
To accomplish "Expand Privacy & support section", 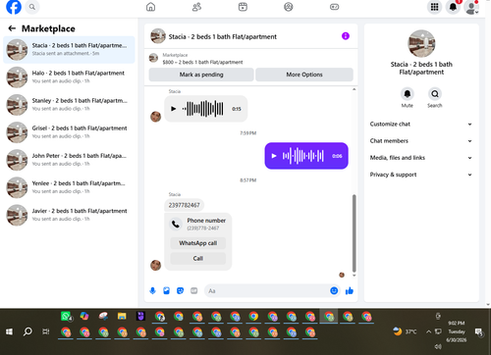I will pyautogui.click(x=421, y=175).
